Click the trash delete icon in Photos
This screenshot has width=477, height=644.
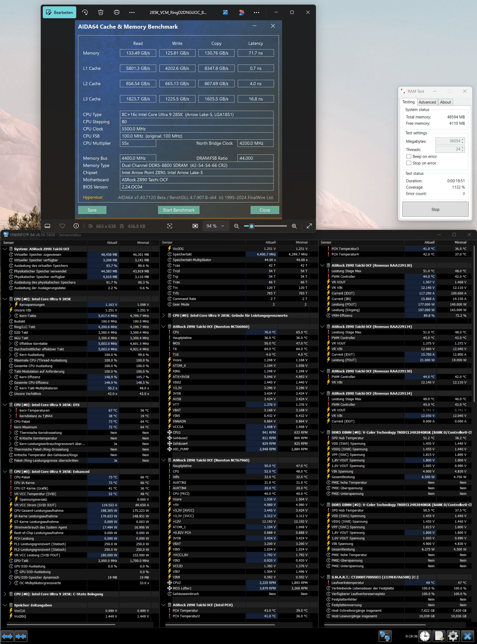[101, 12]
